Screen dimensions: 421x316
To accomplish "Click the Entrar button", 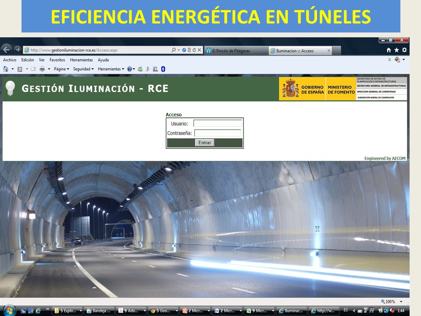I will coord(205,143).
